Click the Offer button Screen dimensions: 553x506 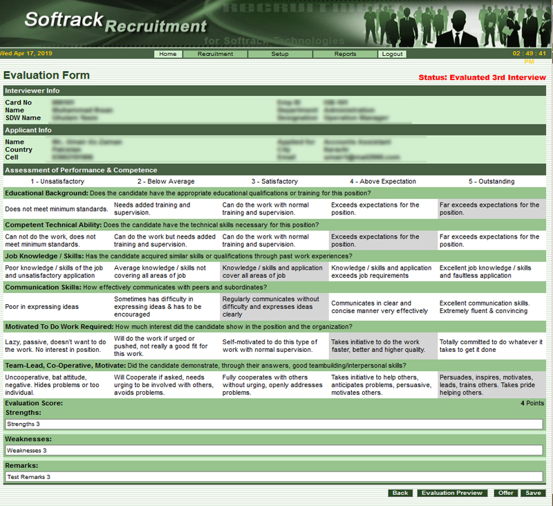505,493
